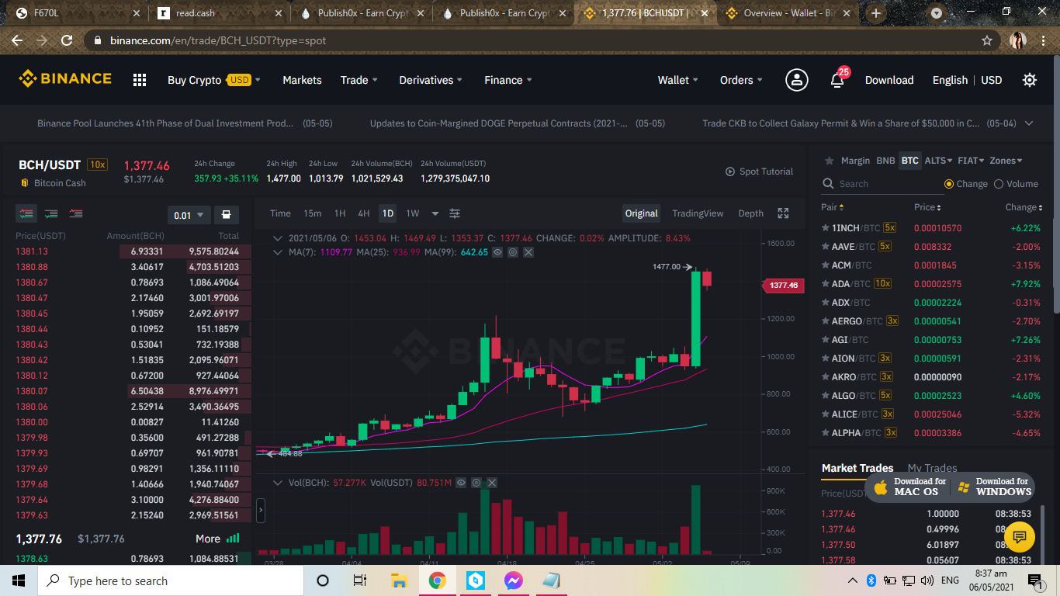Open the Buy Crypto dropdown

coord(214,80)
